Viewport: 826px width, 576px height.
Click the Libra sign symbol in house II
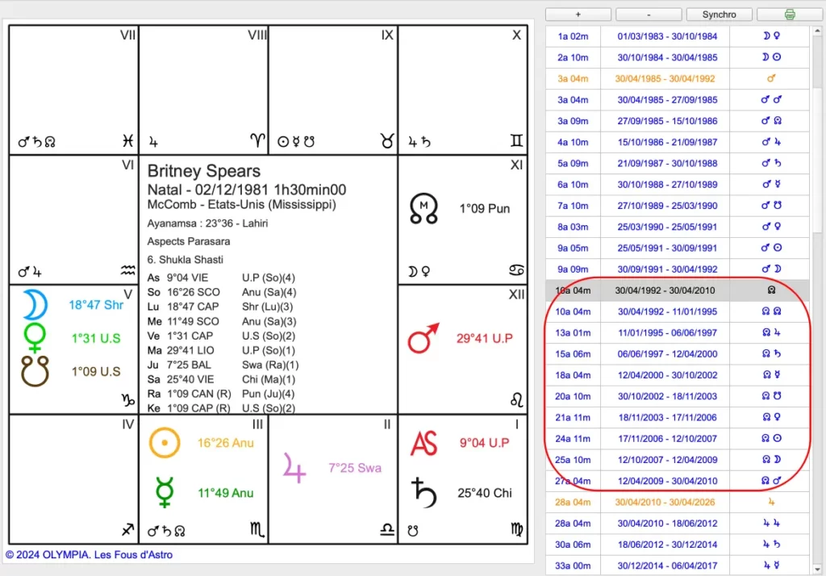[x=387, y=530]
